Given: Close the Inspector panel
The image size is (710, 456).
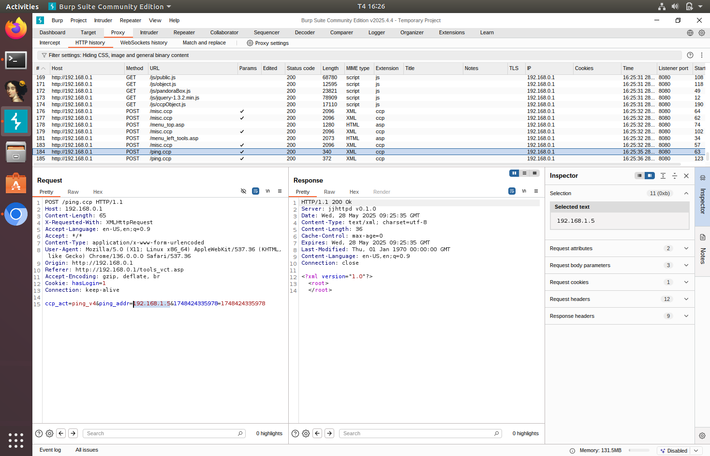Looking at the screenshot, I should pyautogui.click(x=686, y=176).
